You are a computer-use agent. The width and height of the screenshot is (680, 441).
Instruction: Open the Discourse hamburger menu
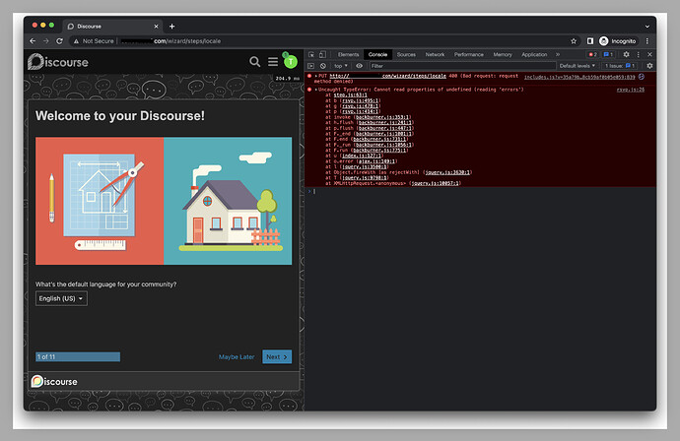tap(273, 62)
